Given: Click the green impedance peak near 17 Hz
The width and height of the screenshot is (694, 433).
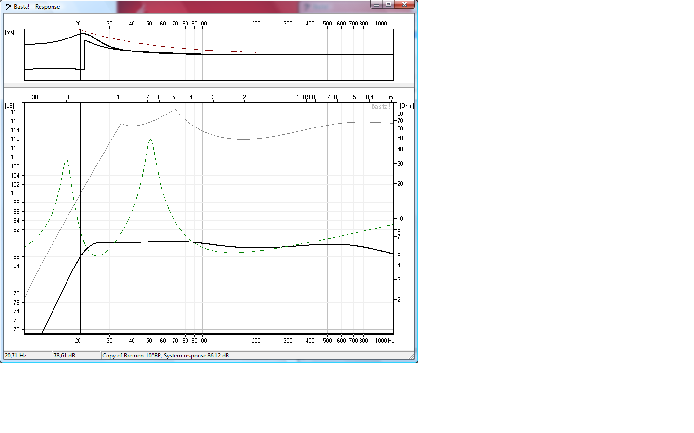Looking at the screenshot, I should click(x=66, y=158).
